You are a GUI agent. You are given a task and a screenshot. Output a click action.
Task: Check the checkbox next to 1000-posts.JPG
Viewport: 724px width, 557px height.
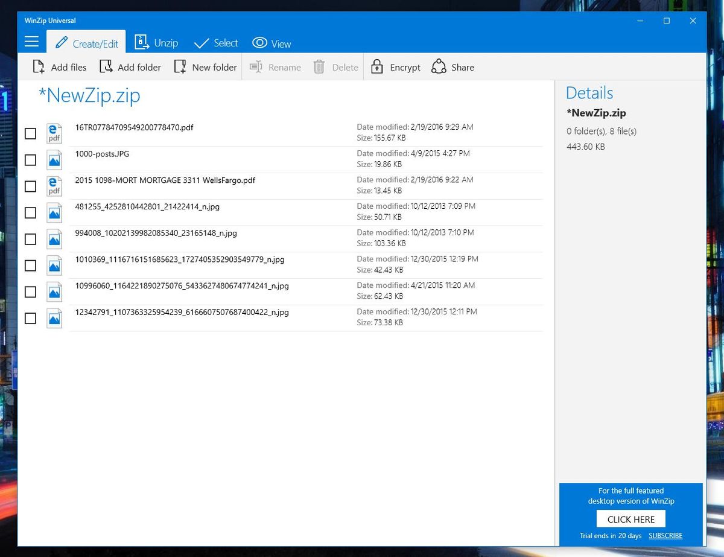30,160
